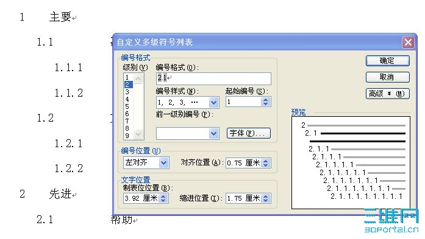Close the 自定义多级符号列表 dialog
Image resolution: width=425 pixels, height=239 pixels.
pyautogui.click(x=408, y=43)
